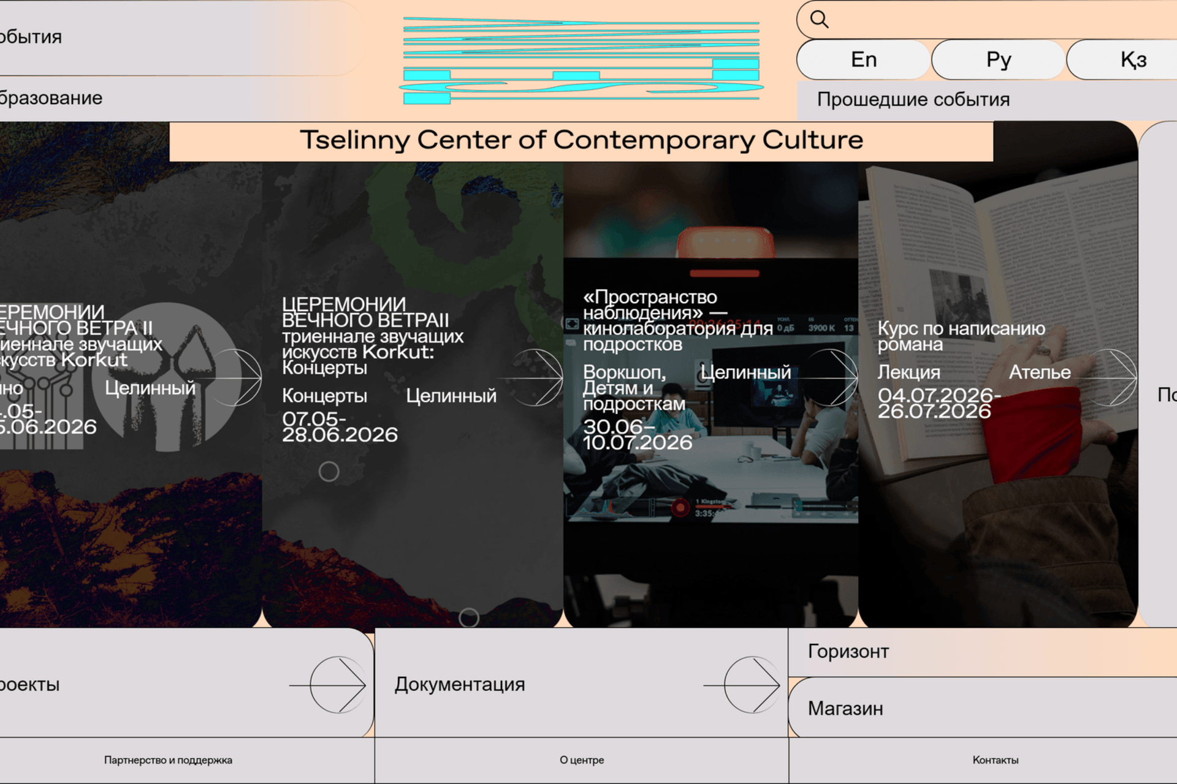Focus the search input field
Screen dimensions: 1177x784
[x=987, y=20]
